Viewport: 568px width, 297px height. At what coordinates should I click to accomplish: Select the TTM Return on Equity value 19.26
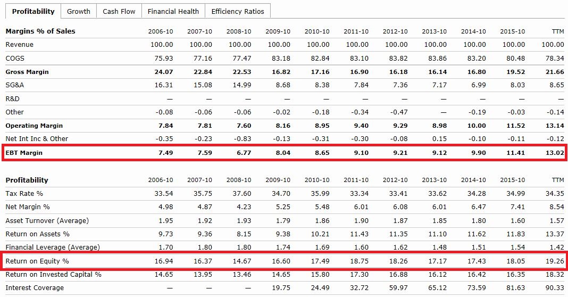pyautogui.click(x=554, y=261)
